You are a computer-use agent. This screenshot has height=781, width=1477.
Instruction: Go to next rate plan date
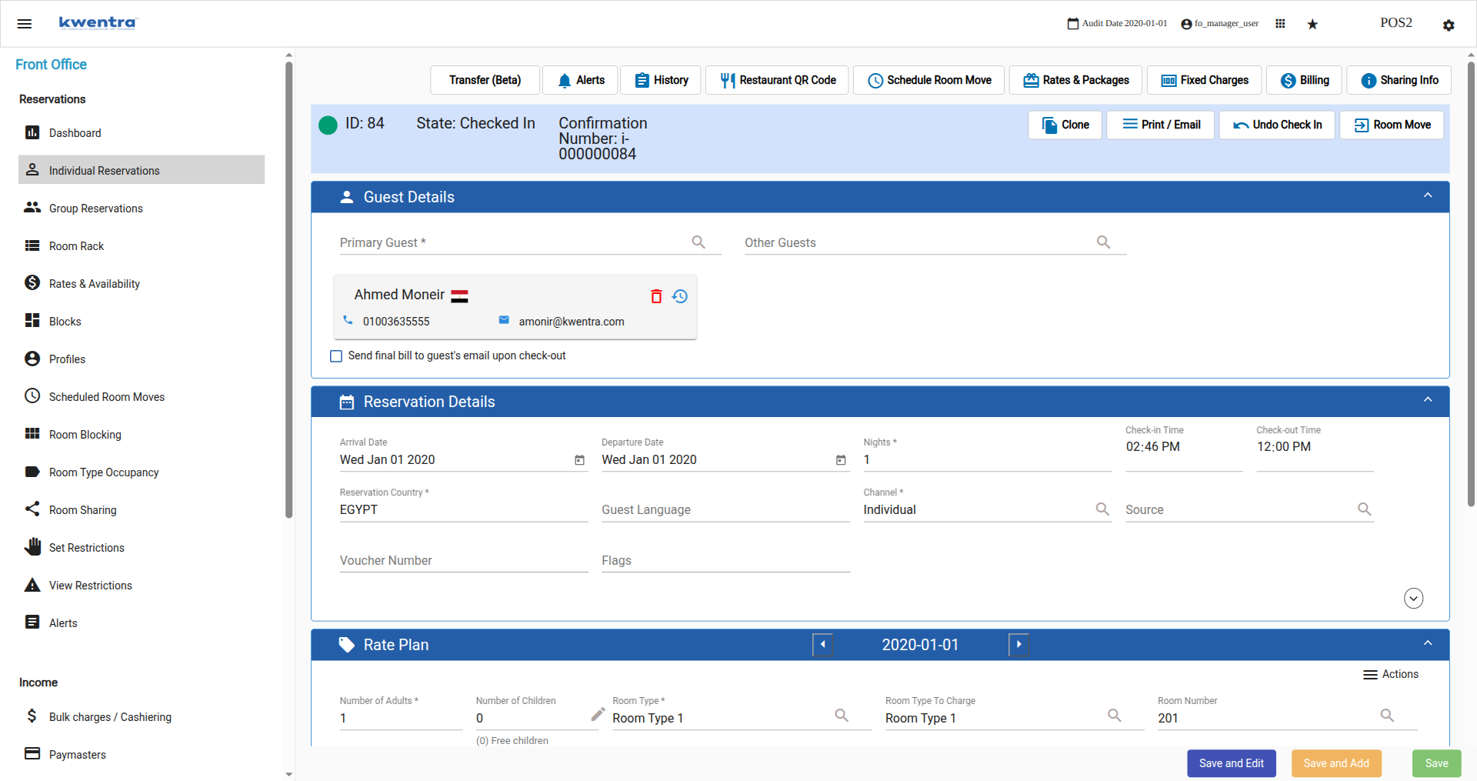click(x=1019, y=645)
